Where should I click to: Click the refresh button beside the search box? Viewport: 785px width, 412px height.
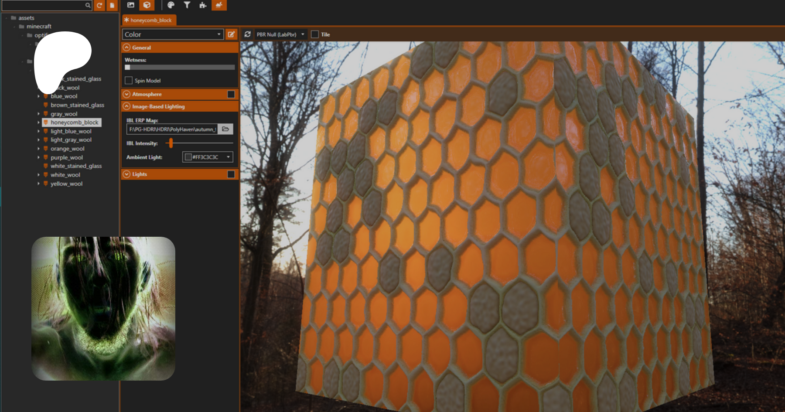point(99,5)
